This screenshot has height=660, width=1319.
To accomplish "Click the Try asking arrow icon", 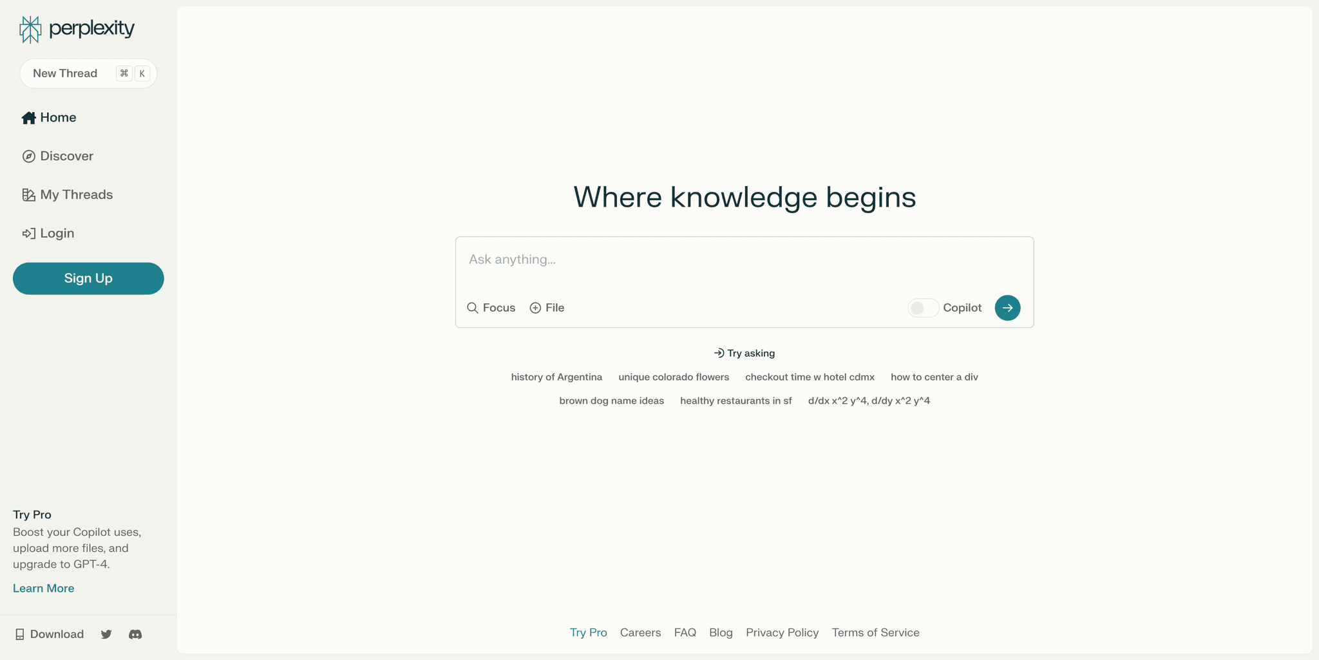I will [x=719, y=353].
